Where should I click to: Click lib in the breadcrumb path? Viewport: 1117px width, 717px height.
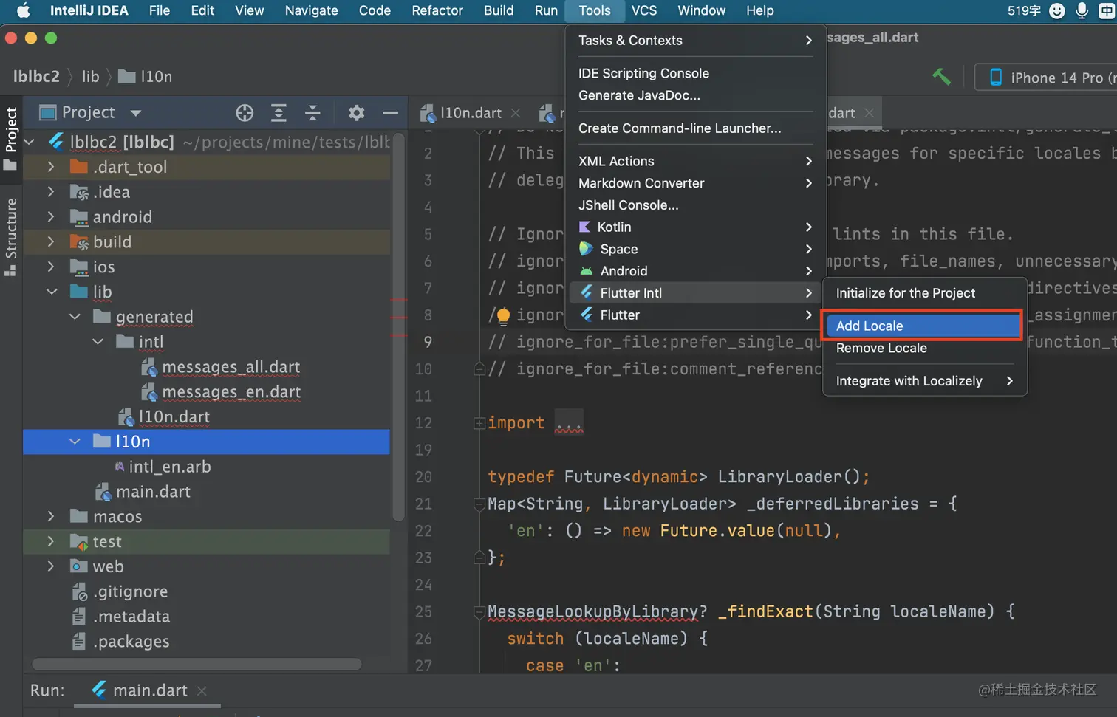point(90,77)
